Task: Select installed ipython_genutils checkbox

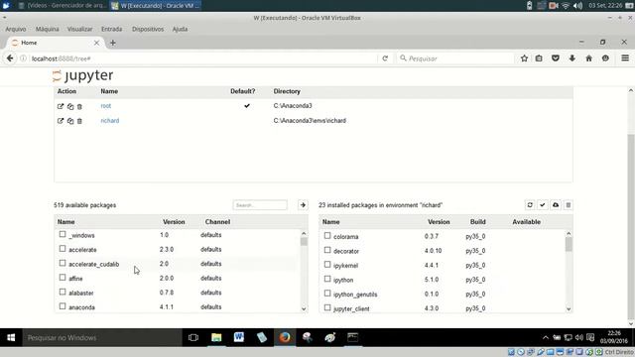Action: click(x=327, y=294)
